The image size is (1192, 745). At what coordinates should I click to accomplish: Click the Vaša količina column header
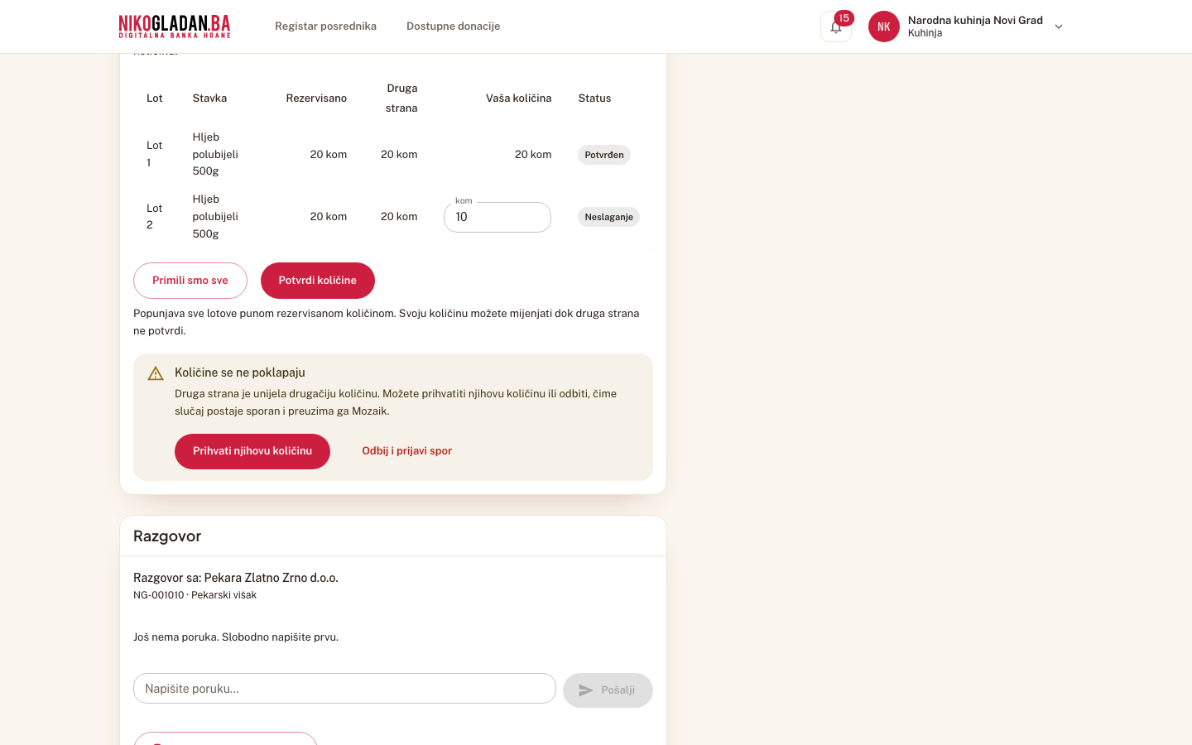pos(518,98)
